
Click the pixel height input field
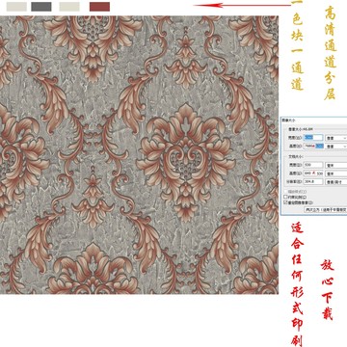[313, 146]
